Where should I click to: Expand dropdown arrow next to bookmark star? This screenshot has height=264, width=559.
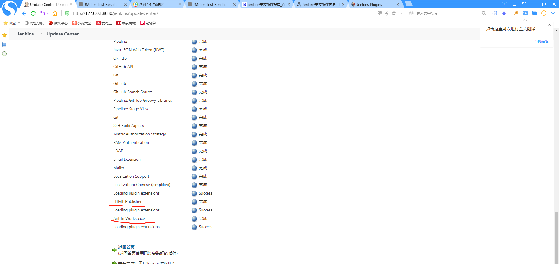point(401,13)
